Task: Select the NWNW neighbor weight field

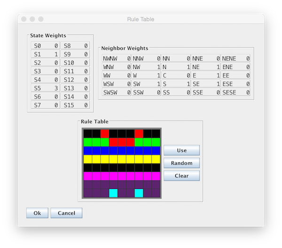Action: coord(117,58)
